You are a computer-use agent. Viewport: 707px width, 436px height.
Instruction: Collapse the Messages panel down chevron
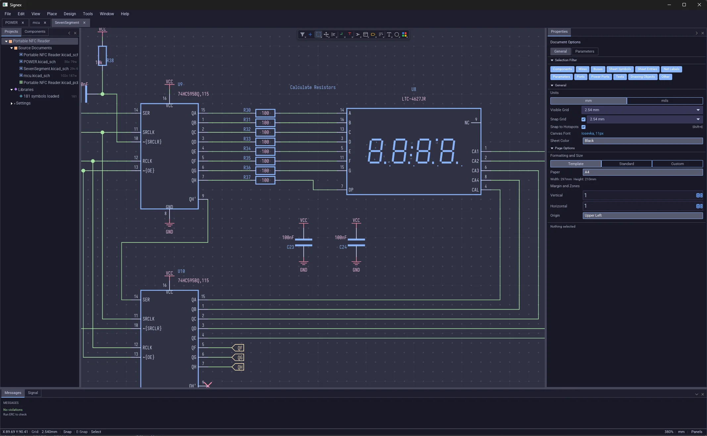pos(697,394)
